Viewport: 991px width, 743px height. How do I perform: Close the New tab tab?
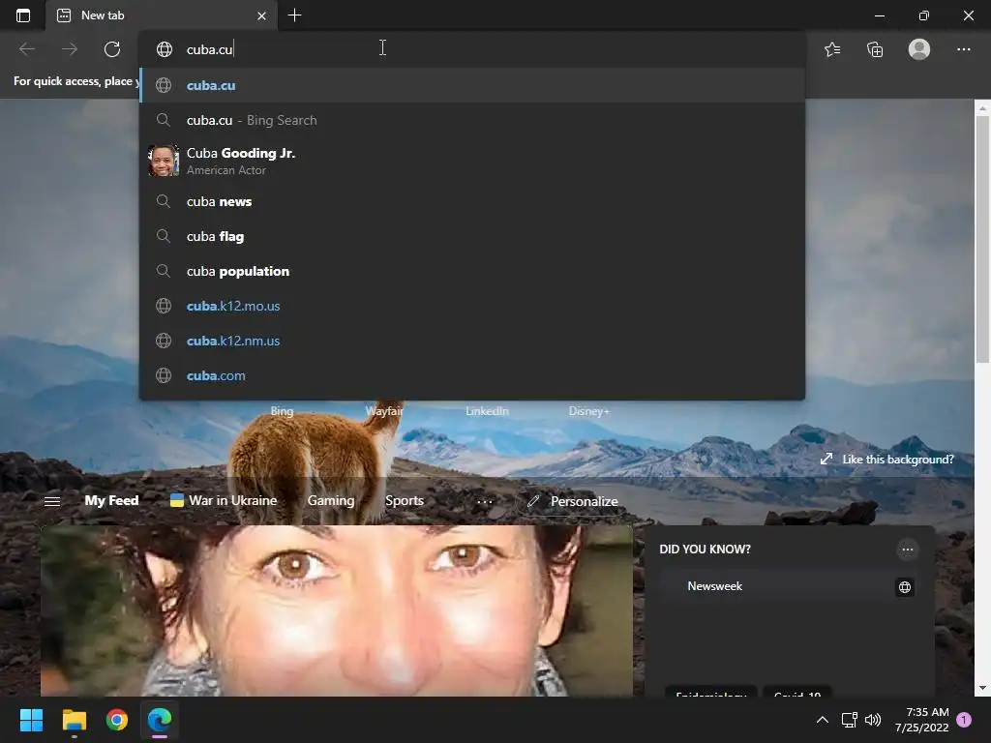[x=261, y=15]
